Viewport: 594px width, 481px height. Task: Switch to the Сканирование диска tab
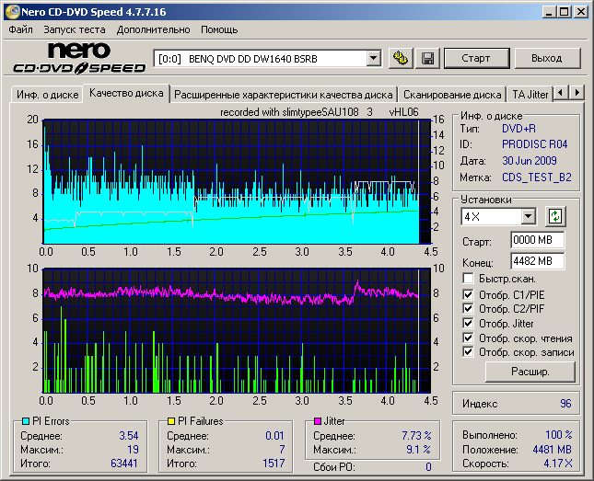pyautogui.click(x=452, y=94)
